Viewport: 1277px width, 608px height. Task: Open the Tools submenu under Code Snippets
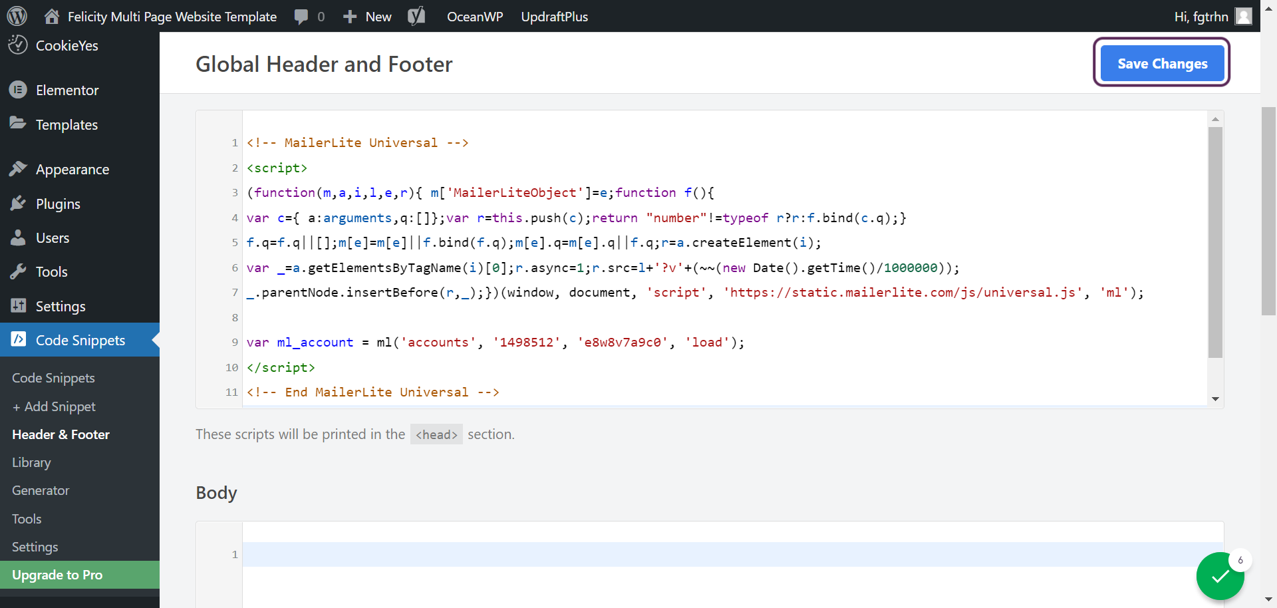[x=27, y=519]
